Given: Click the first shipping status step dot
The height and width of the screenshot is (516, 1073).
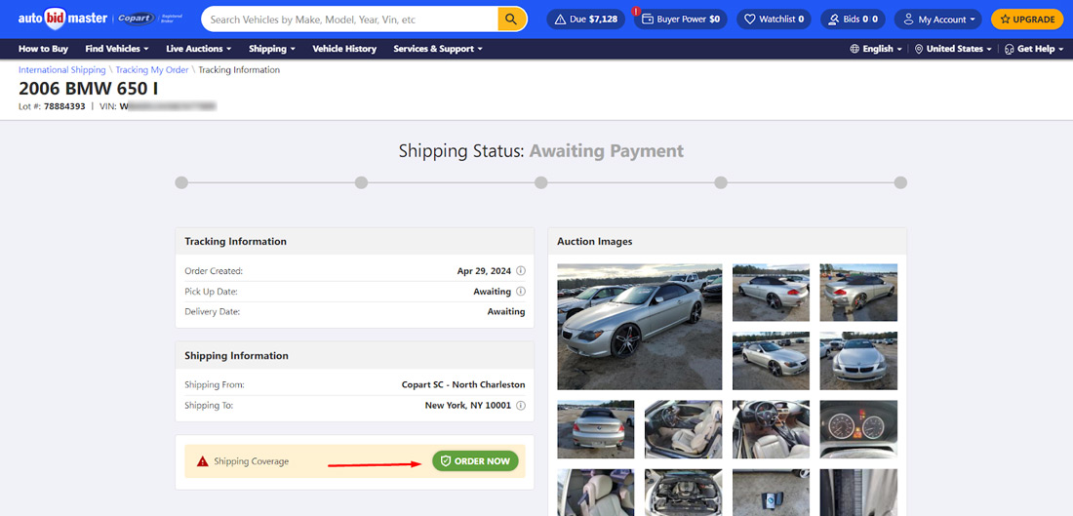Looking at the screenshot, I should (181, 182).
